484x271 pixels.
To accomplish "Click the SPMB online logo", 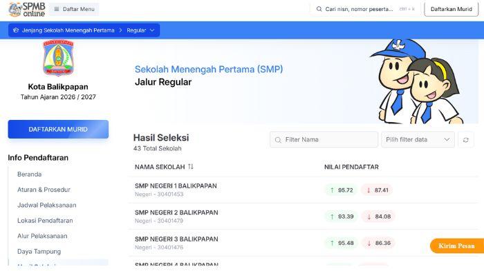I will click(27, 9).
